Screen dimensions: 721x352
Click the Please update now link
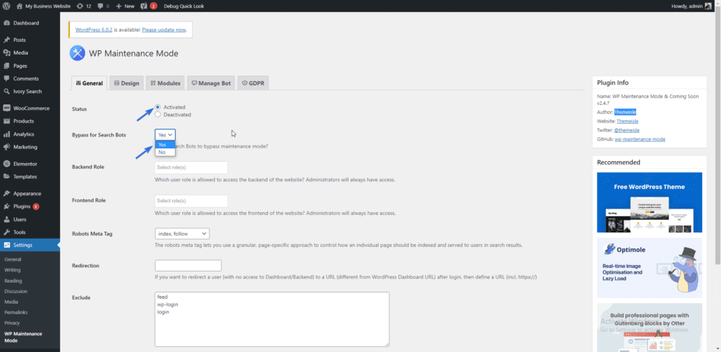pos(164,29)
